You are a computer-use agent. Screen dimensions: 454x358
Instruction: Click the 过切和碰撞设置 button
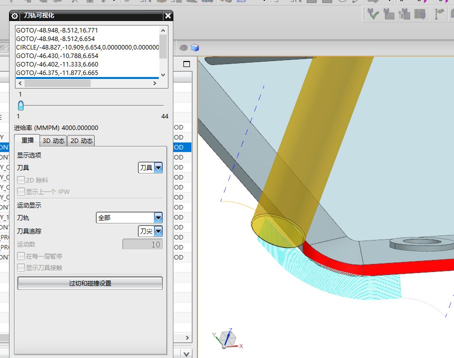coord(90,283)
